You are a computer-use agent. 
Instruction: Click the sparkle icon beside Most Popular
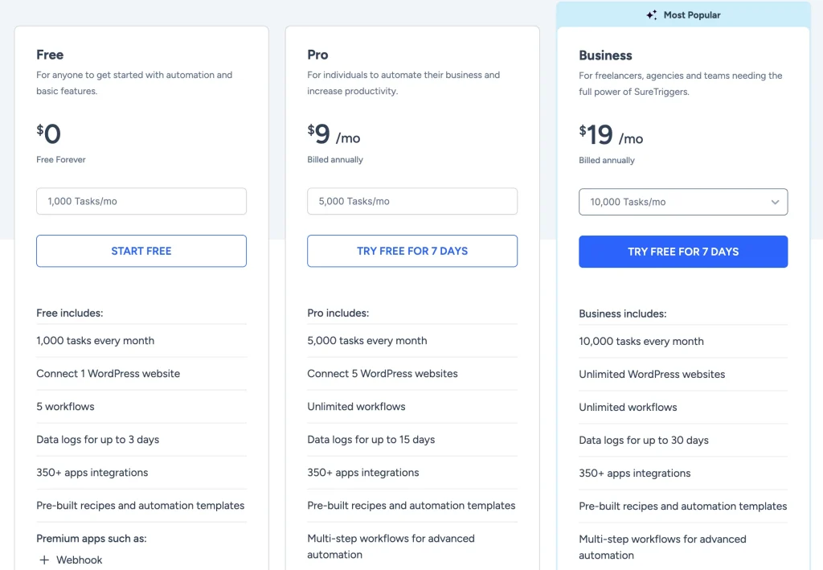tap(653, 14)
